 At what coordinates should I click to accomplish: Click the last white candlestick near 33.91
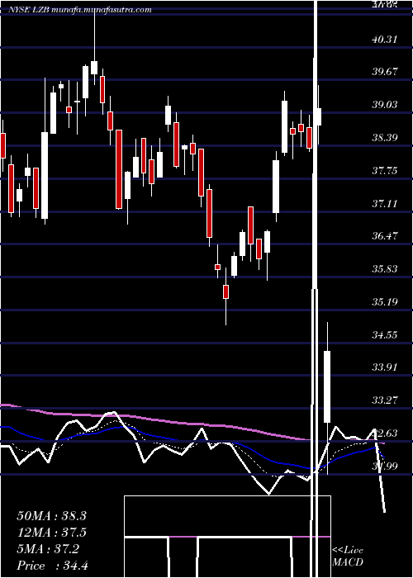coord(327,386)
